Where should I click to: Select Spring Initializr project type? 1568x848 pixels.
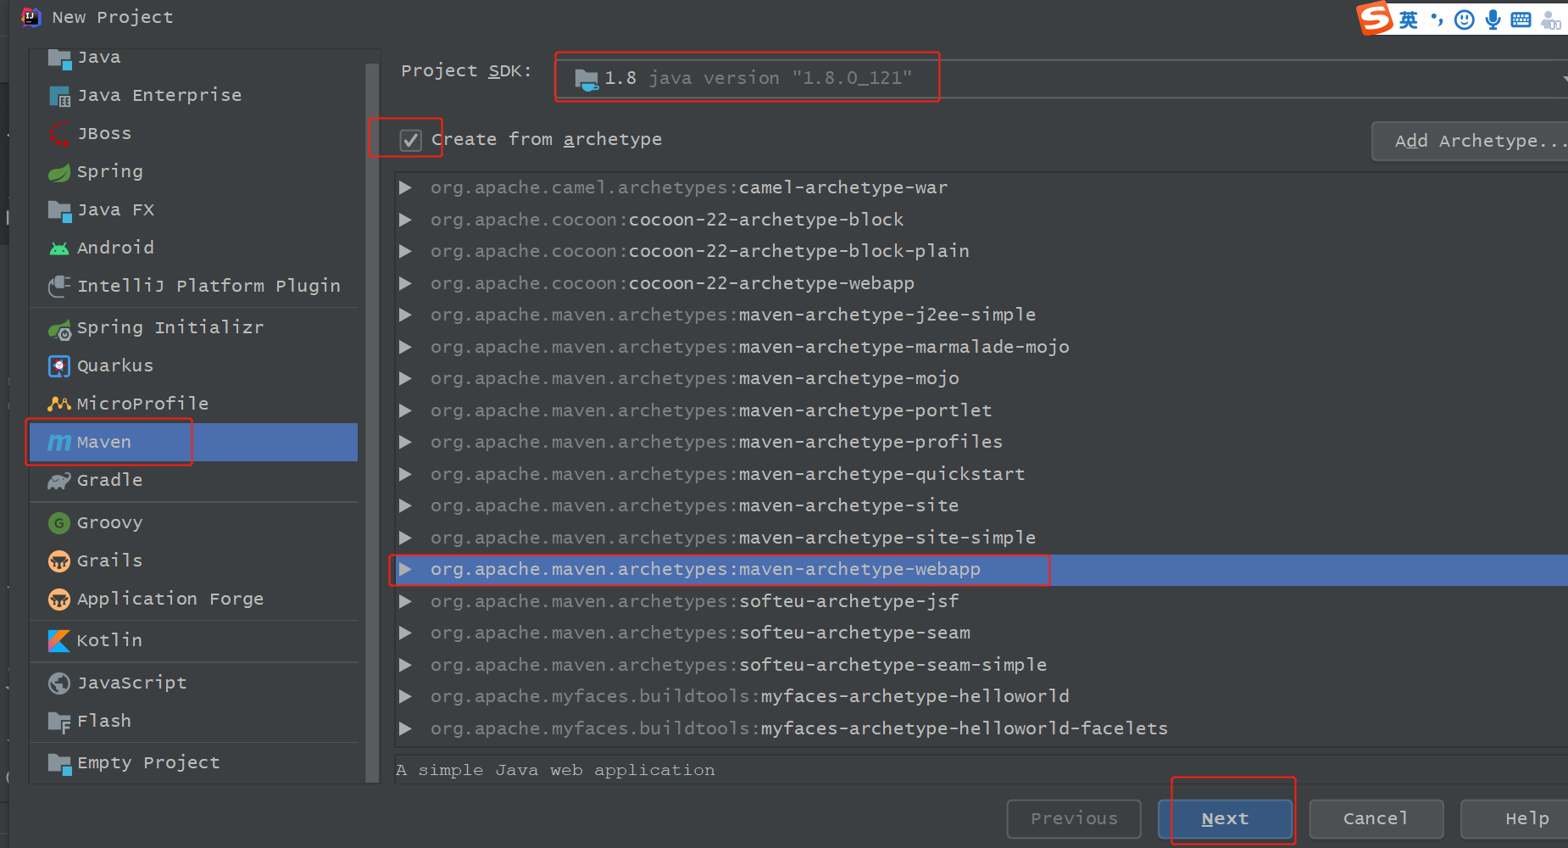(x=170, y=328)
